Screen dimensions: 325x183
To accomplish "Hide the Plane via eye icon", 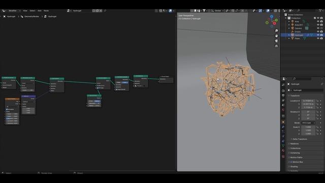I will tap(318, 39).
